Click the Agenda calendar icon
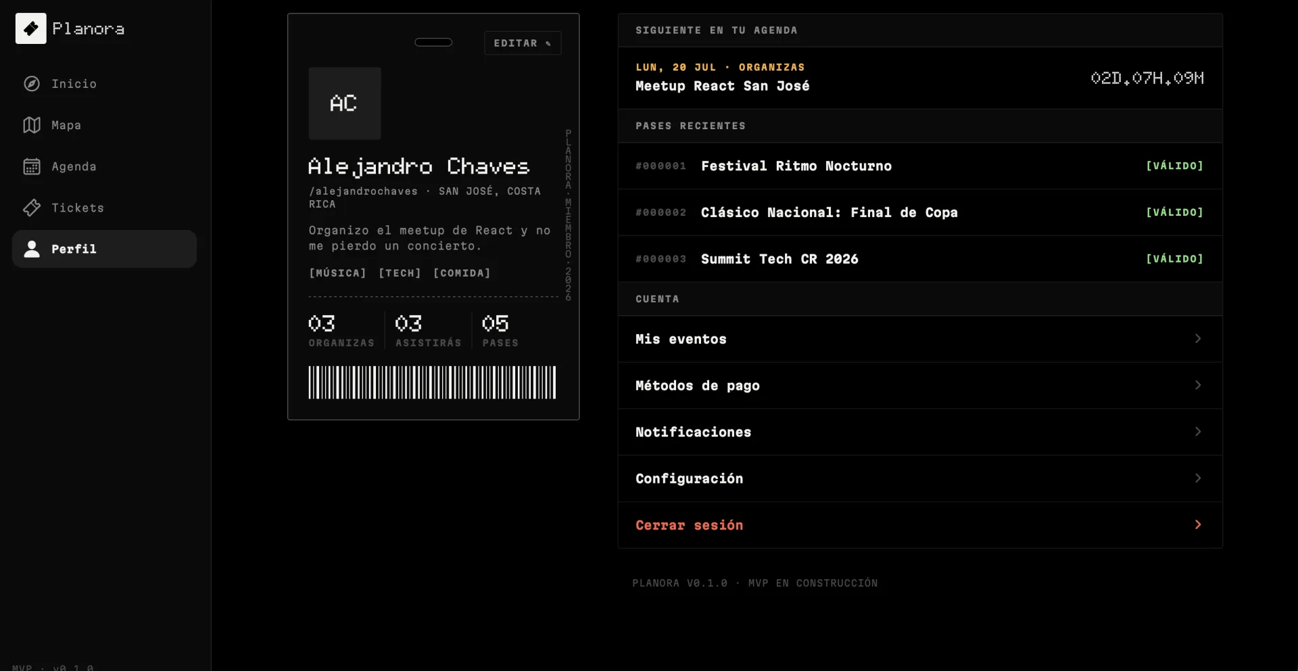Viewport: 1298px width, 671px height. click(x=32, y=166)
